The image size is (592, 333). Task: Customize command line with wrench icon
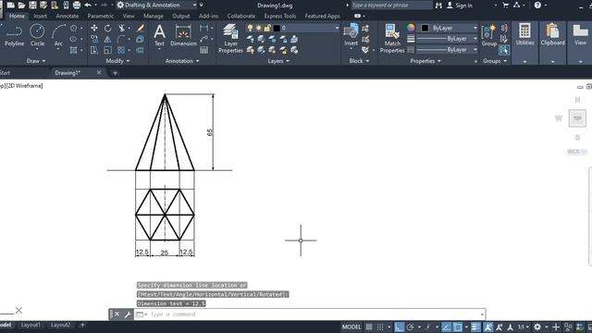[x=128, y=314]
